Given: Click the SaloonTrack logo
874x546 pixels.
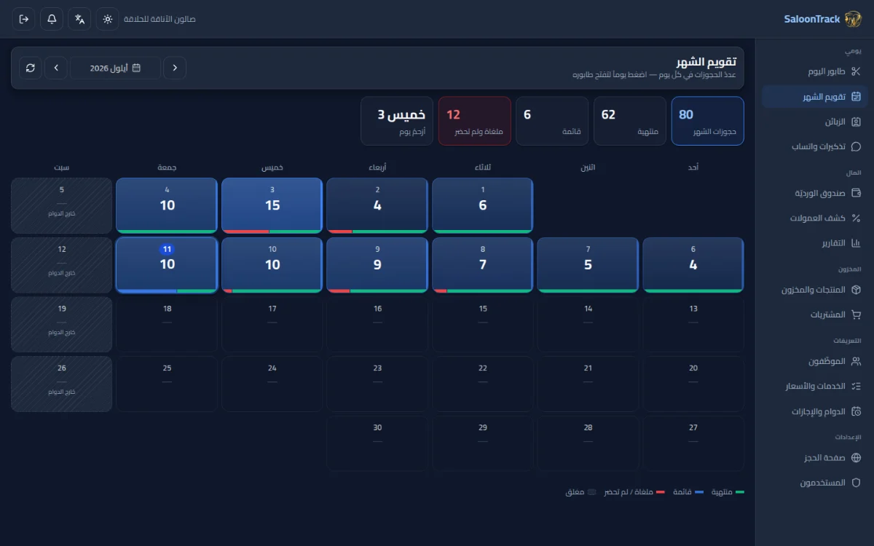Looking at the screenshot, I should pyautogui.click(x=853, y=19).
